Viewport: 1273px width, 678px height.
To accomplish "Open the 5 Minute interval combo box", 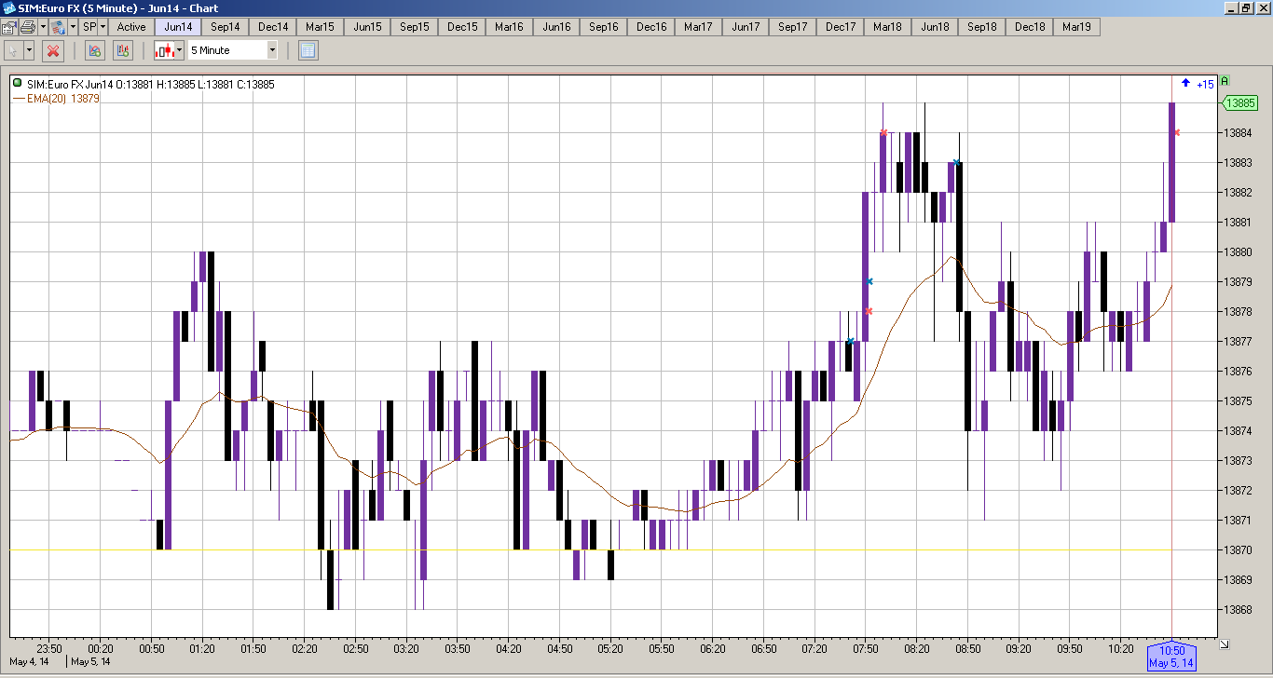I will (233, 50).
